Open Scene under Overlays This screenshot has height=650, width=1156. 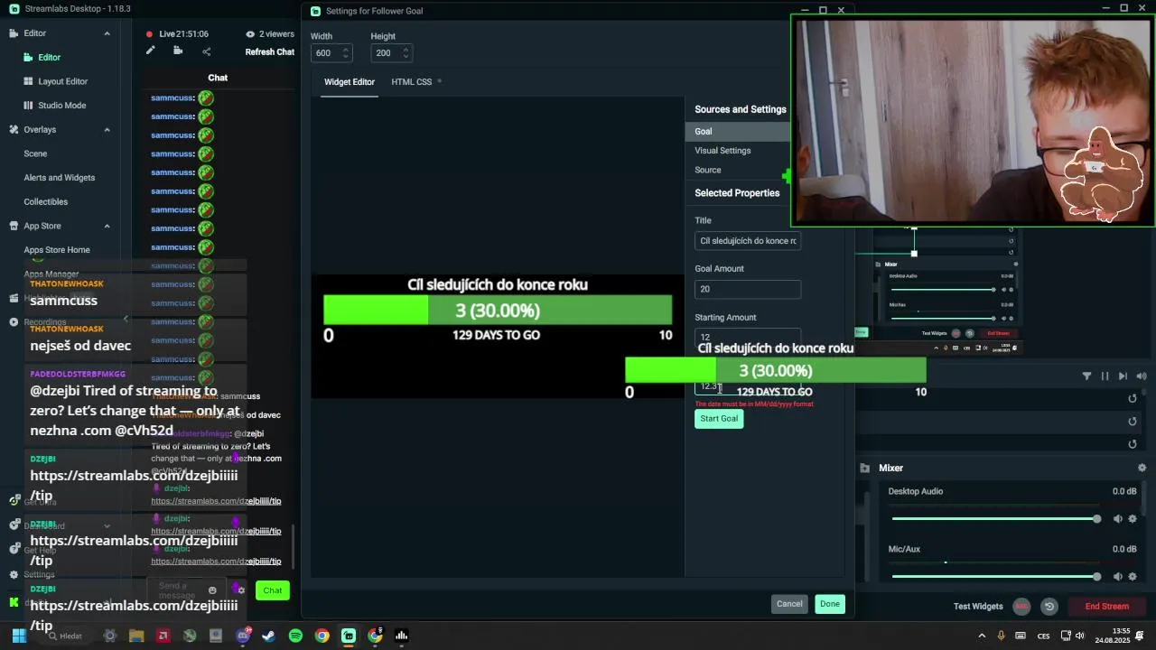(35, 153)
